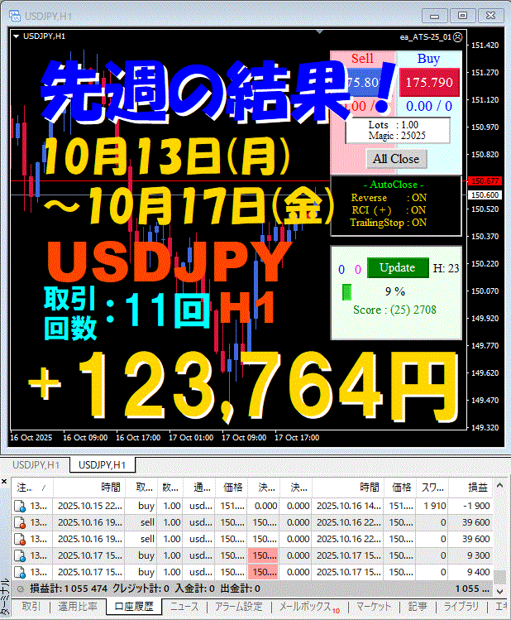The height and width of the screenshot is (620, 511).
Task: Select the active USDJPY,H1 chart tab
Action: click(x=102, y=465)
